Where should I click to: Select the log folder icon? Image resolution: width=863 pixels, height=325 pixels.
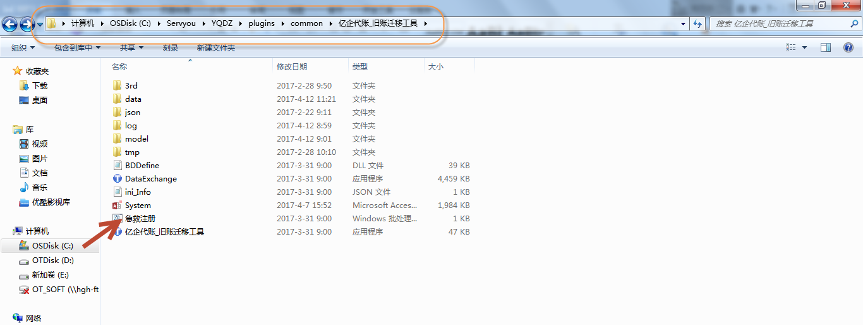coord(117,125)
